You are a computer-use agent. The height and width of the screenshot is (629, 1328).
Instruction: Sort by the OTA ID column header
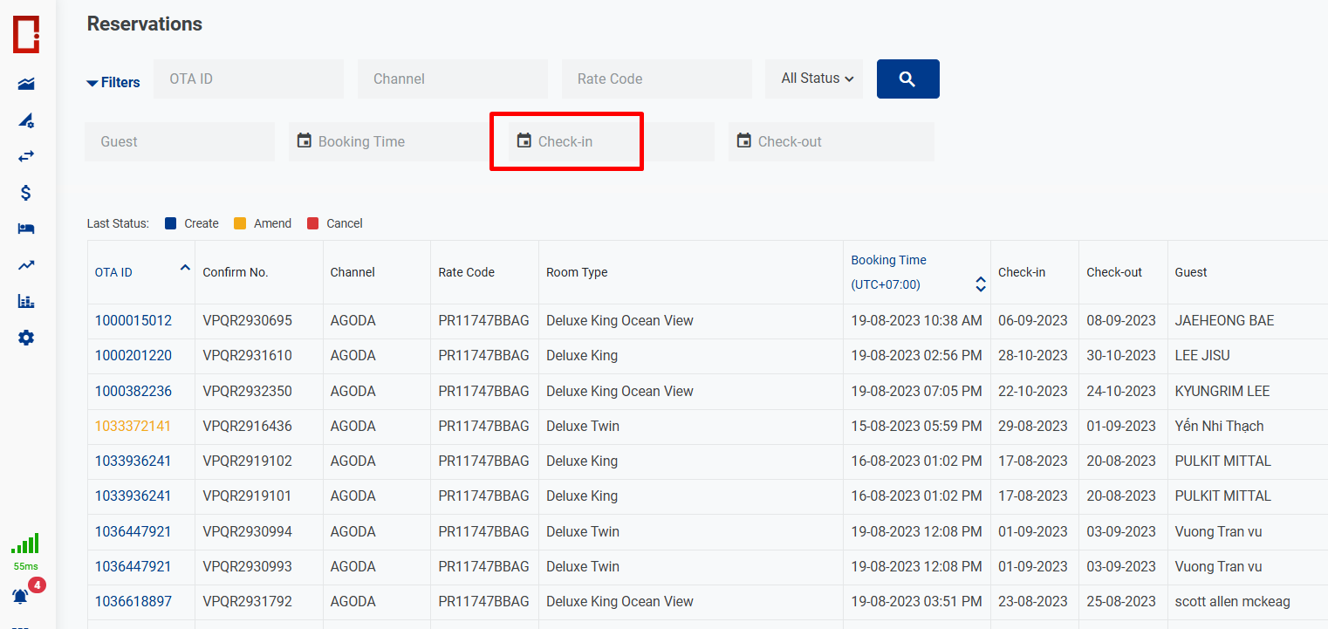(114, 272)
